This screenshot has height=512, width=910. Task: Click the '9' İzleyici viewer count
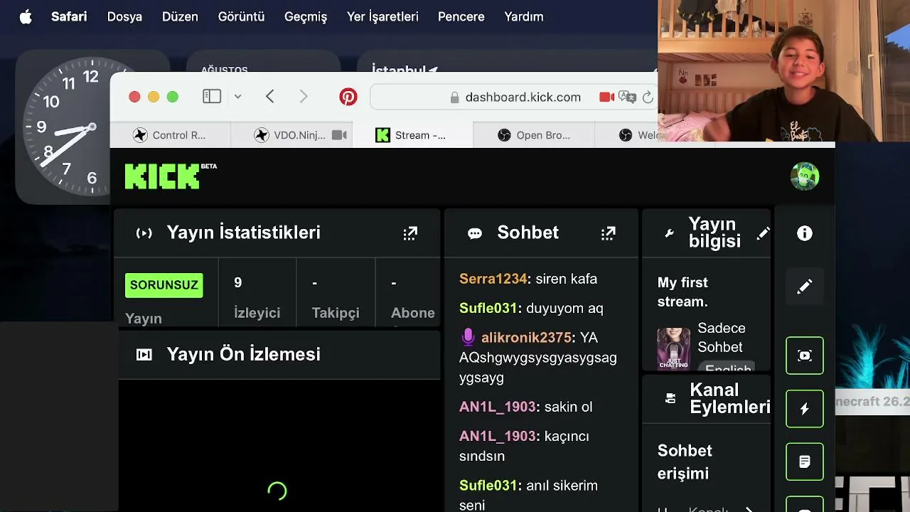238,283
